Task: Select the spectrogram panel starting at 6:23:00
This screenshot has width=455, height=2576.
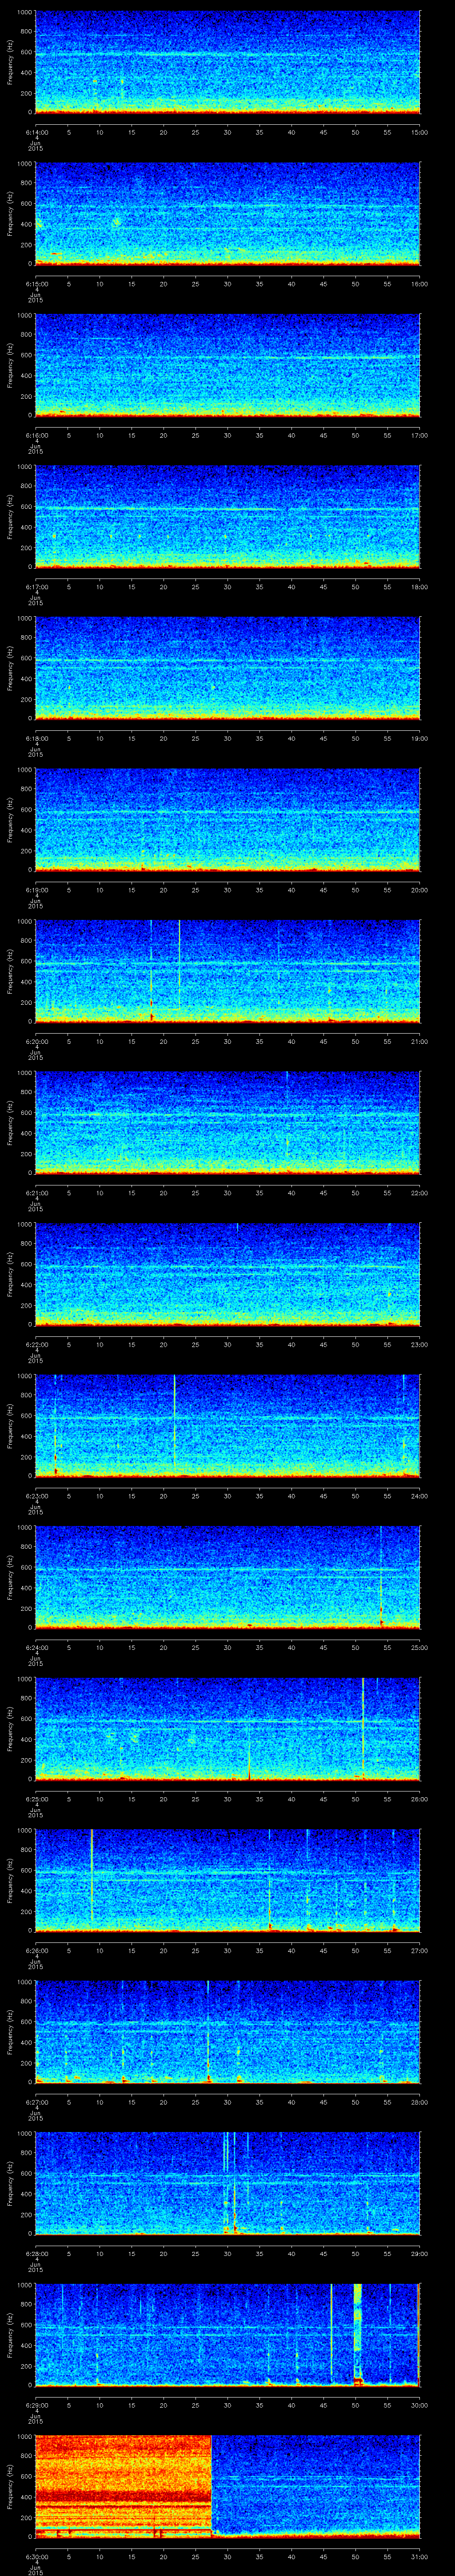Action: point(227,1426)
